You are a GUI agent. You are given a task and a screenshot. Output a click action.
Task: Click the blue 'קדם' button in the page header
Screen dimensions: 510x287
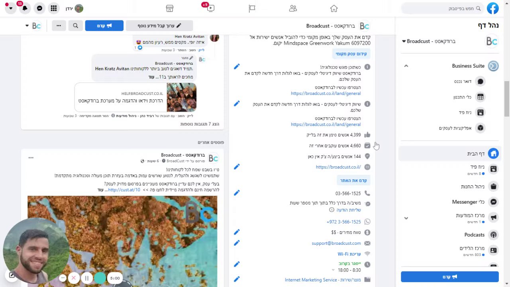[104, 26]
